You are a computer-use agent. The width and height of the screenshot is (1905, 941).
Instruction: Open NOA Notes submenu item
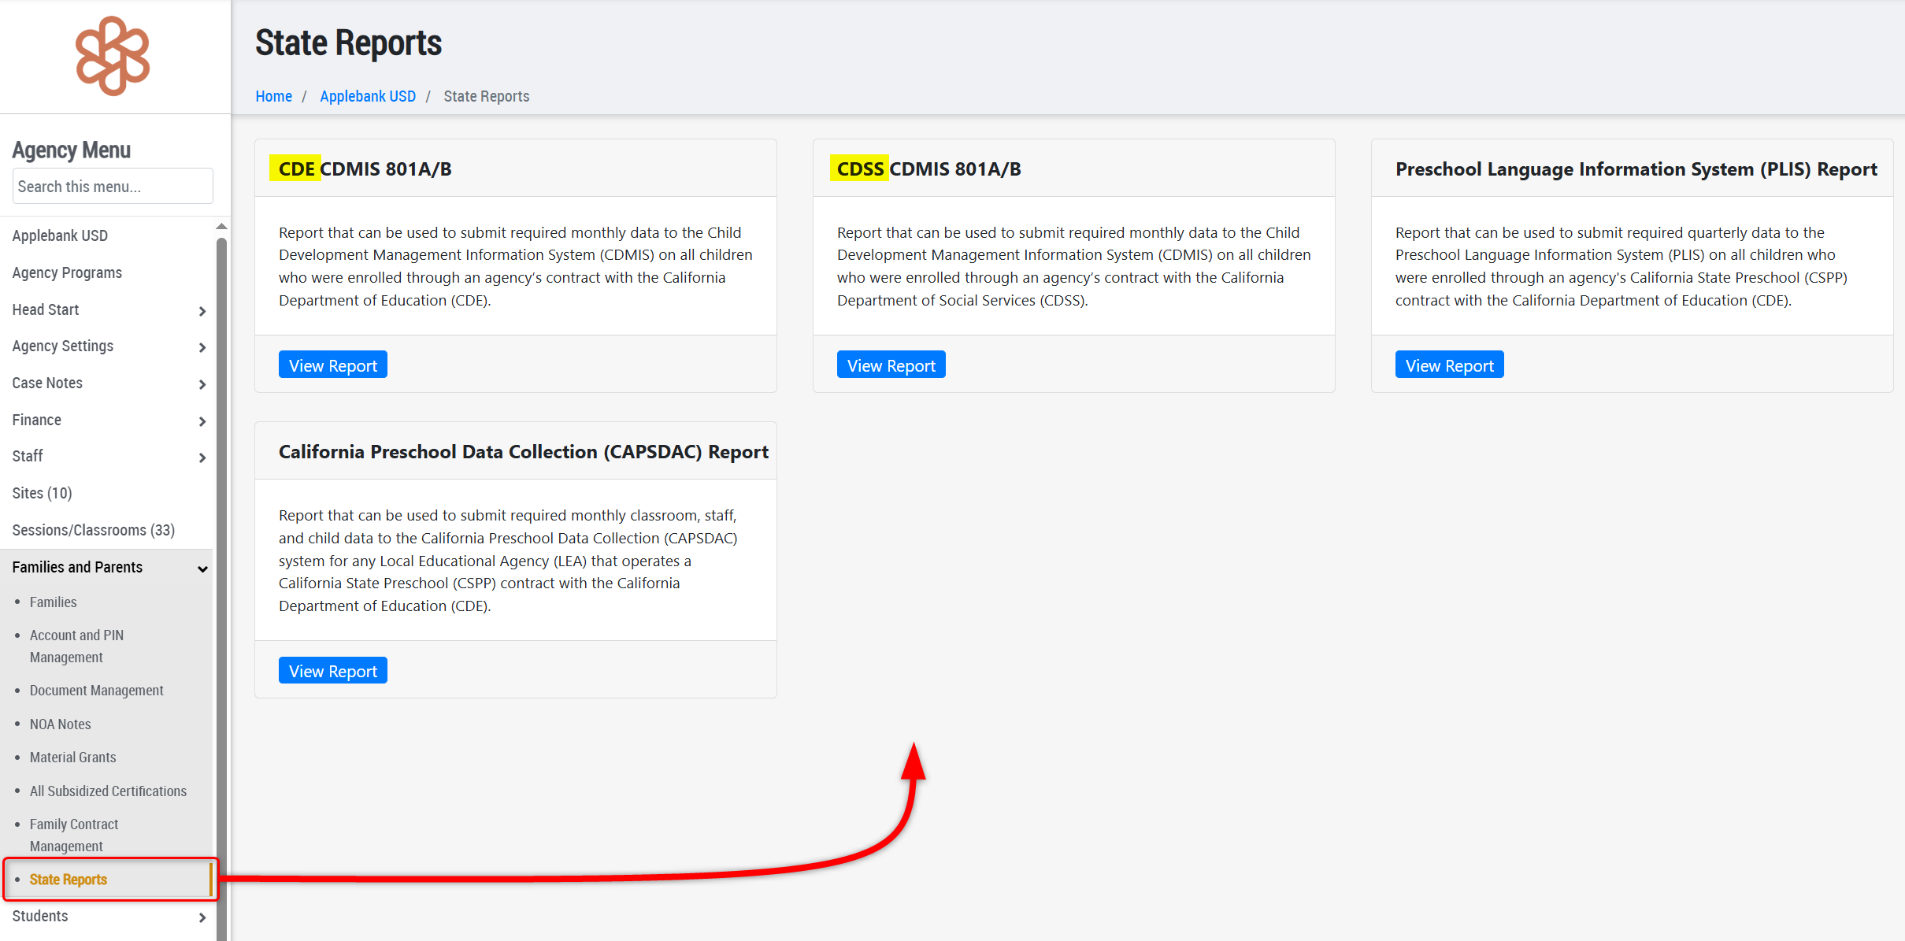pos(60,724)
